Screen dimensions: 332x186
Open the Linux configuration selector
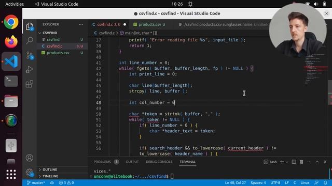click(305, 182)
